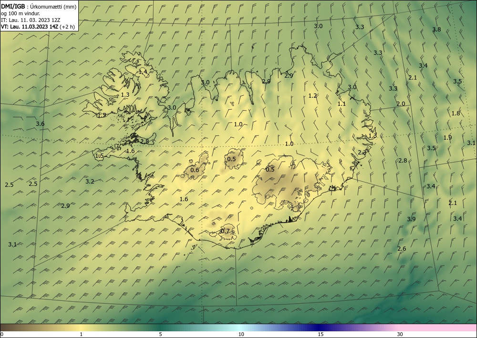Click the init time "IT: Lau. 11. 03. 2023 12Z"
The image size is (477, 338).
click(x=31, y=20)
